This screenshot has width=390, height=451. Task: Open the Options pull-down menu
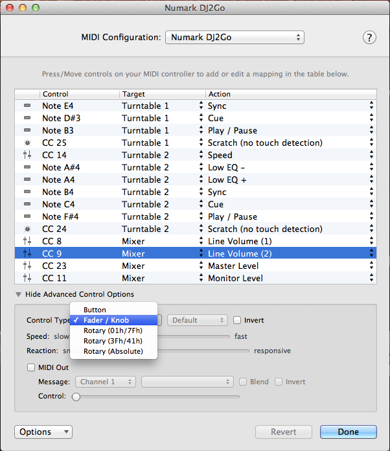43,432
